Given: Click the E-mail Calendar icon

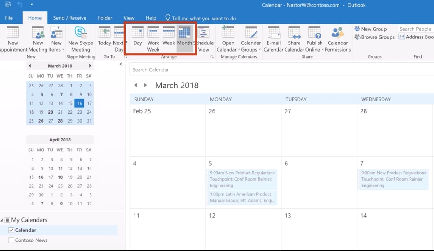Looking at the screenshot, I should coord(273,33).
